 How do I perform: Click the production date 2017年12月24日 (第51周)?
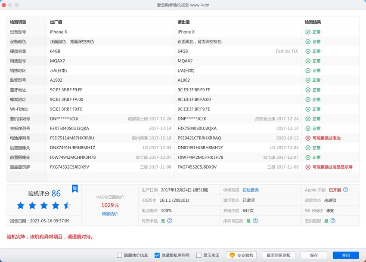click(185, 190)
